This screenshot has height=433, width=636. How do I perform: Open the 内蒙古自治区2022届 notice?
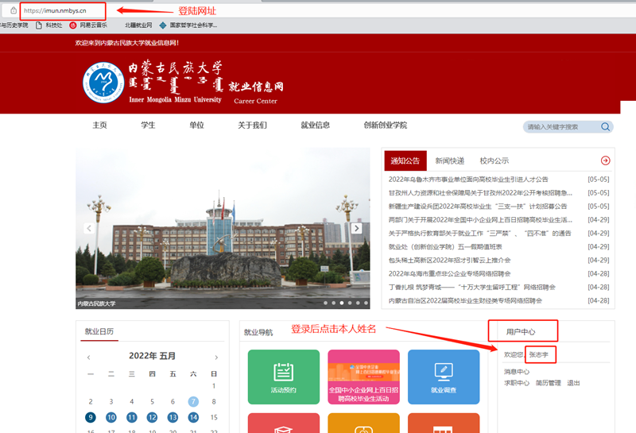465,300
